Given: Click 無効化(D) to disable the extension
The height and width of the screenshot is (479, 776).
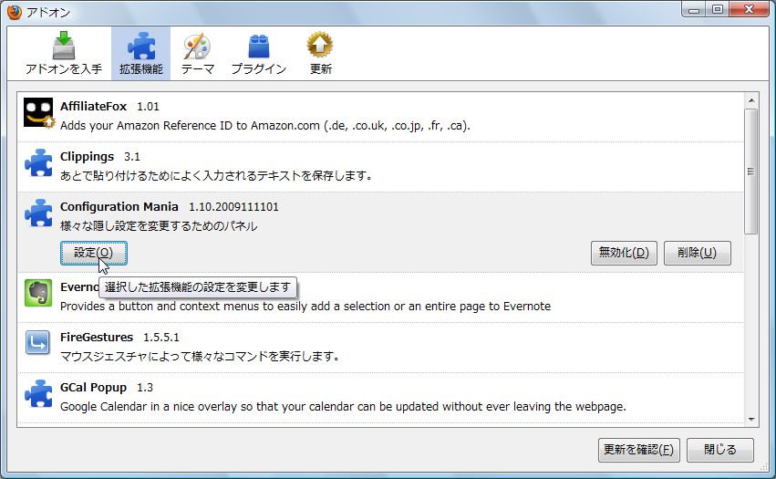Looking at the screenshot, I should pos(624,253).
